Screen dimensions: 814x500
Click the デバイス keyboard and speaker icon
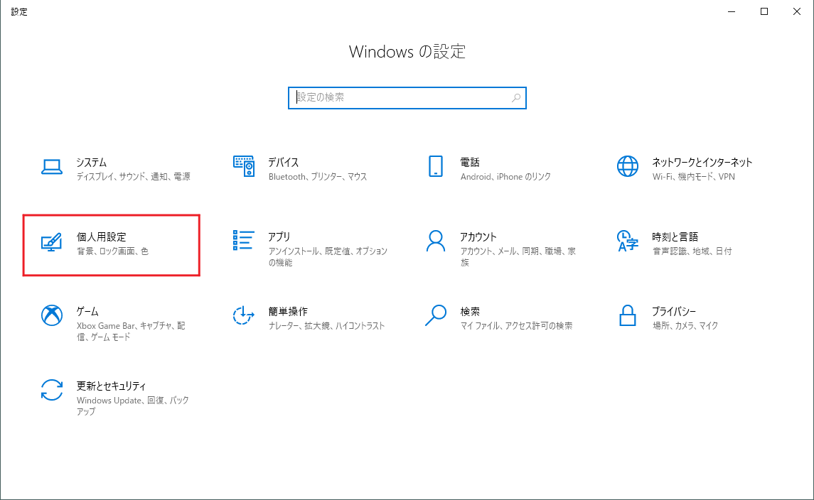tap(243, 166)
